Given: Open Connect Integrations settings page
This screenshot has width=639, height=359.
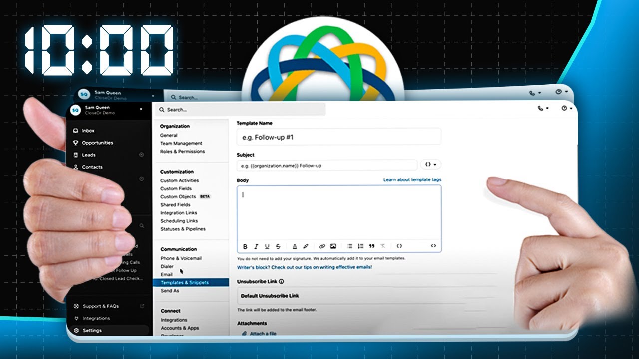Looking at the screenshot, I should pos(174,320).
